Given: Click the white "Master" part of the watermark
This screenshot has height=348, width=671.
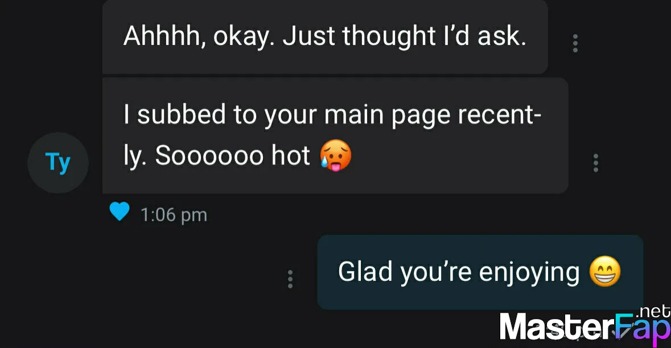Looking at the screenshot, I should [558, 328].
